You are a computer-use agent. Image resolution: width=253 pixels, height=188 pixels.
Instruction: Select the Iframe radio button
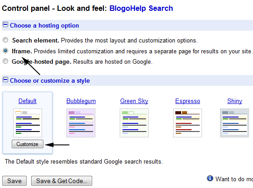pos(5,51)
